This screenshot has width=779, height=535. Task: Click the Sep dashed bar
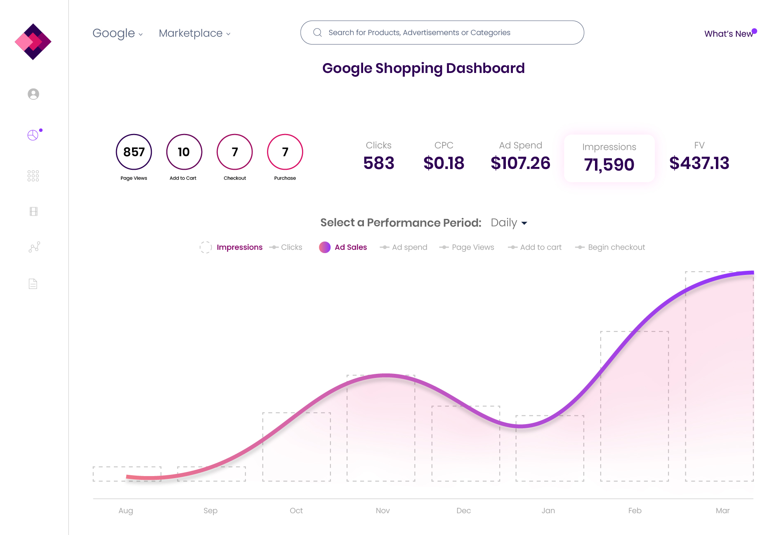click(x=211, y=474)
